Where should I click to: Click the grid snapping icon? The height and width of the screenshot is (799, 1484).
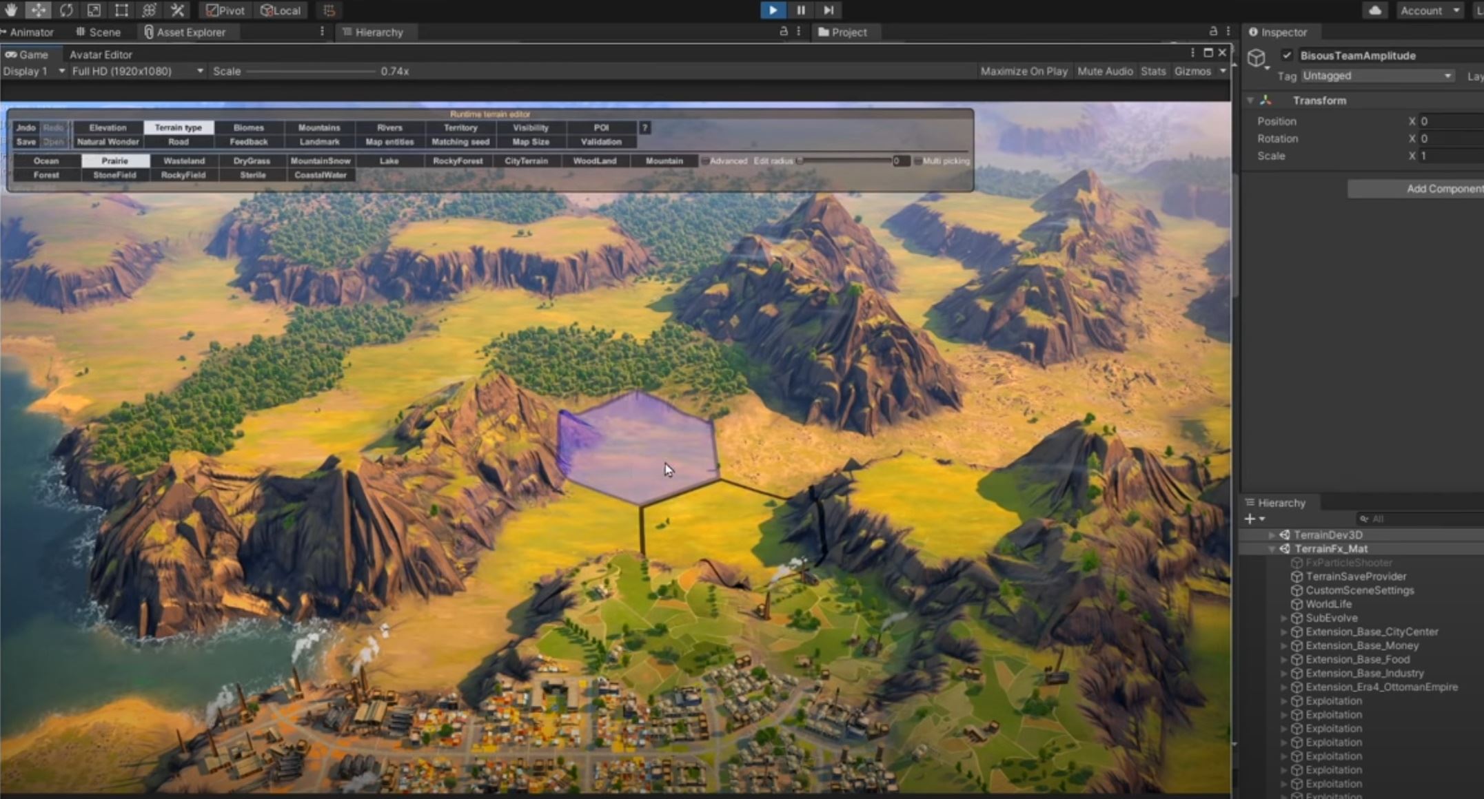[329, 10]
